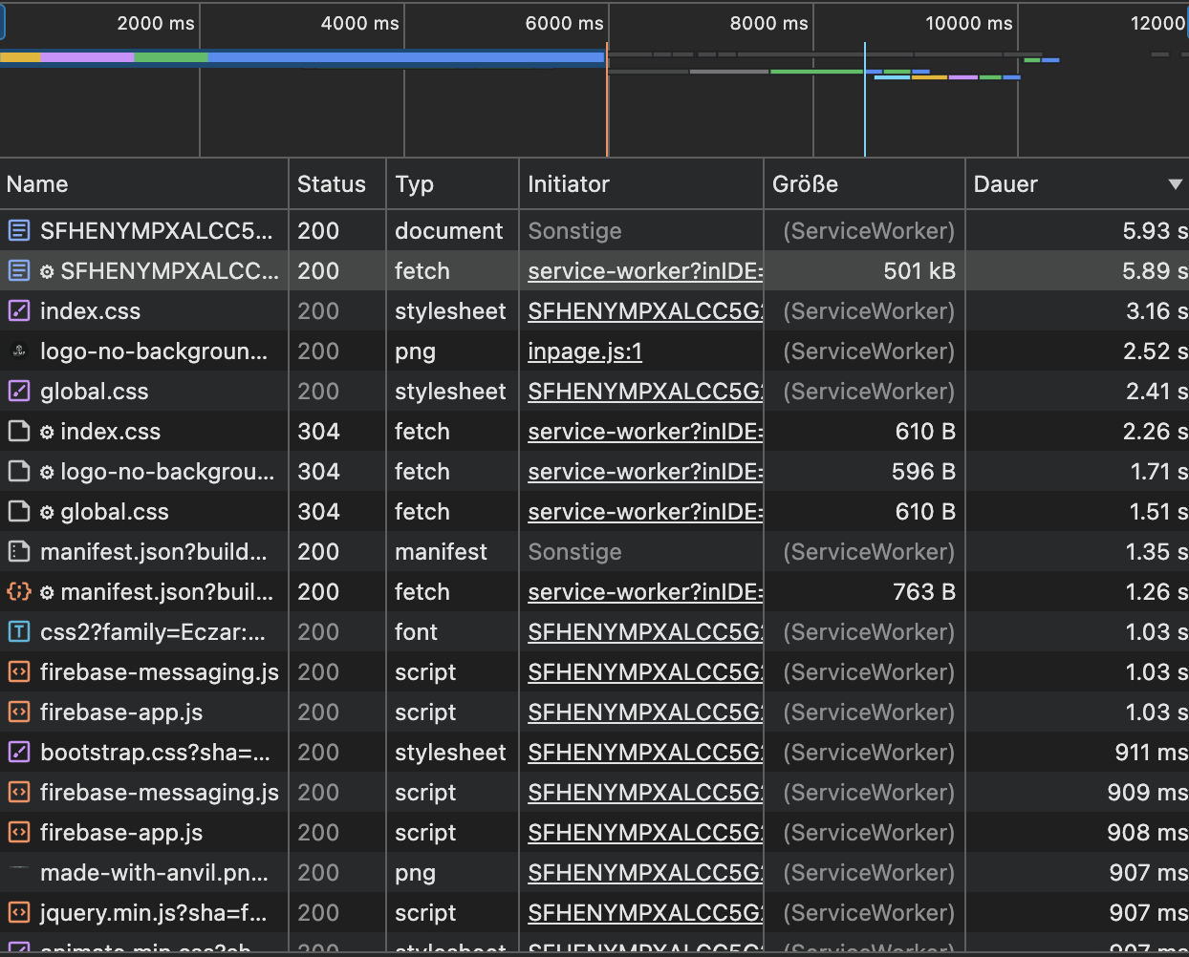This screenshot has width=1189, height=957.
Task: Toggle sort order via the Dauer sort arrow
Action: pos(1176,184)
